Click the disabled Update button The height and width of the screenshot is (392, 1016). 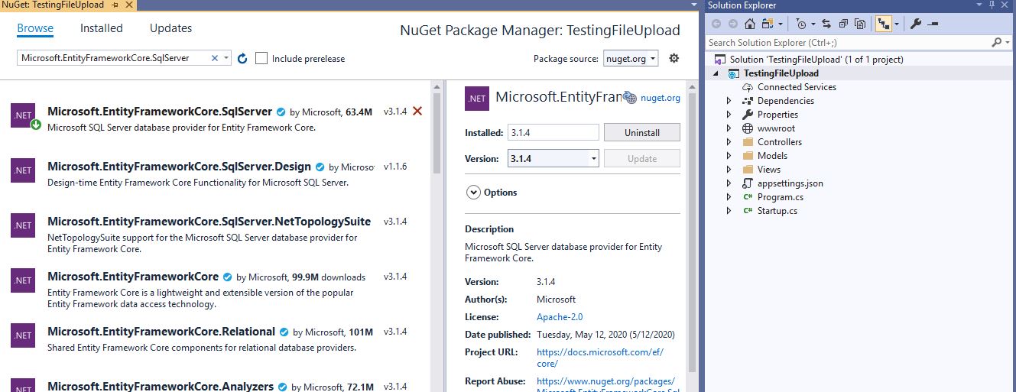(641, 158)
